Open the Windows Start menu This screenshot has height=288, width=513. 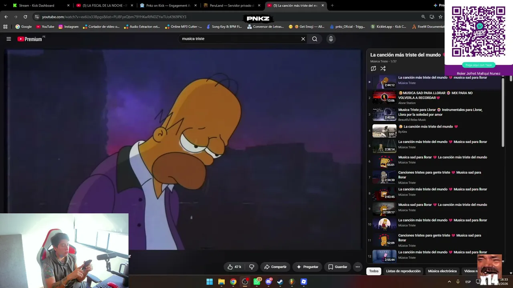point(210,282)
